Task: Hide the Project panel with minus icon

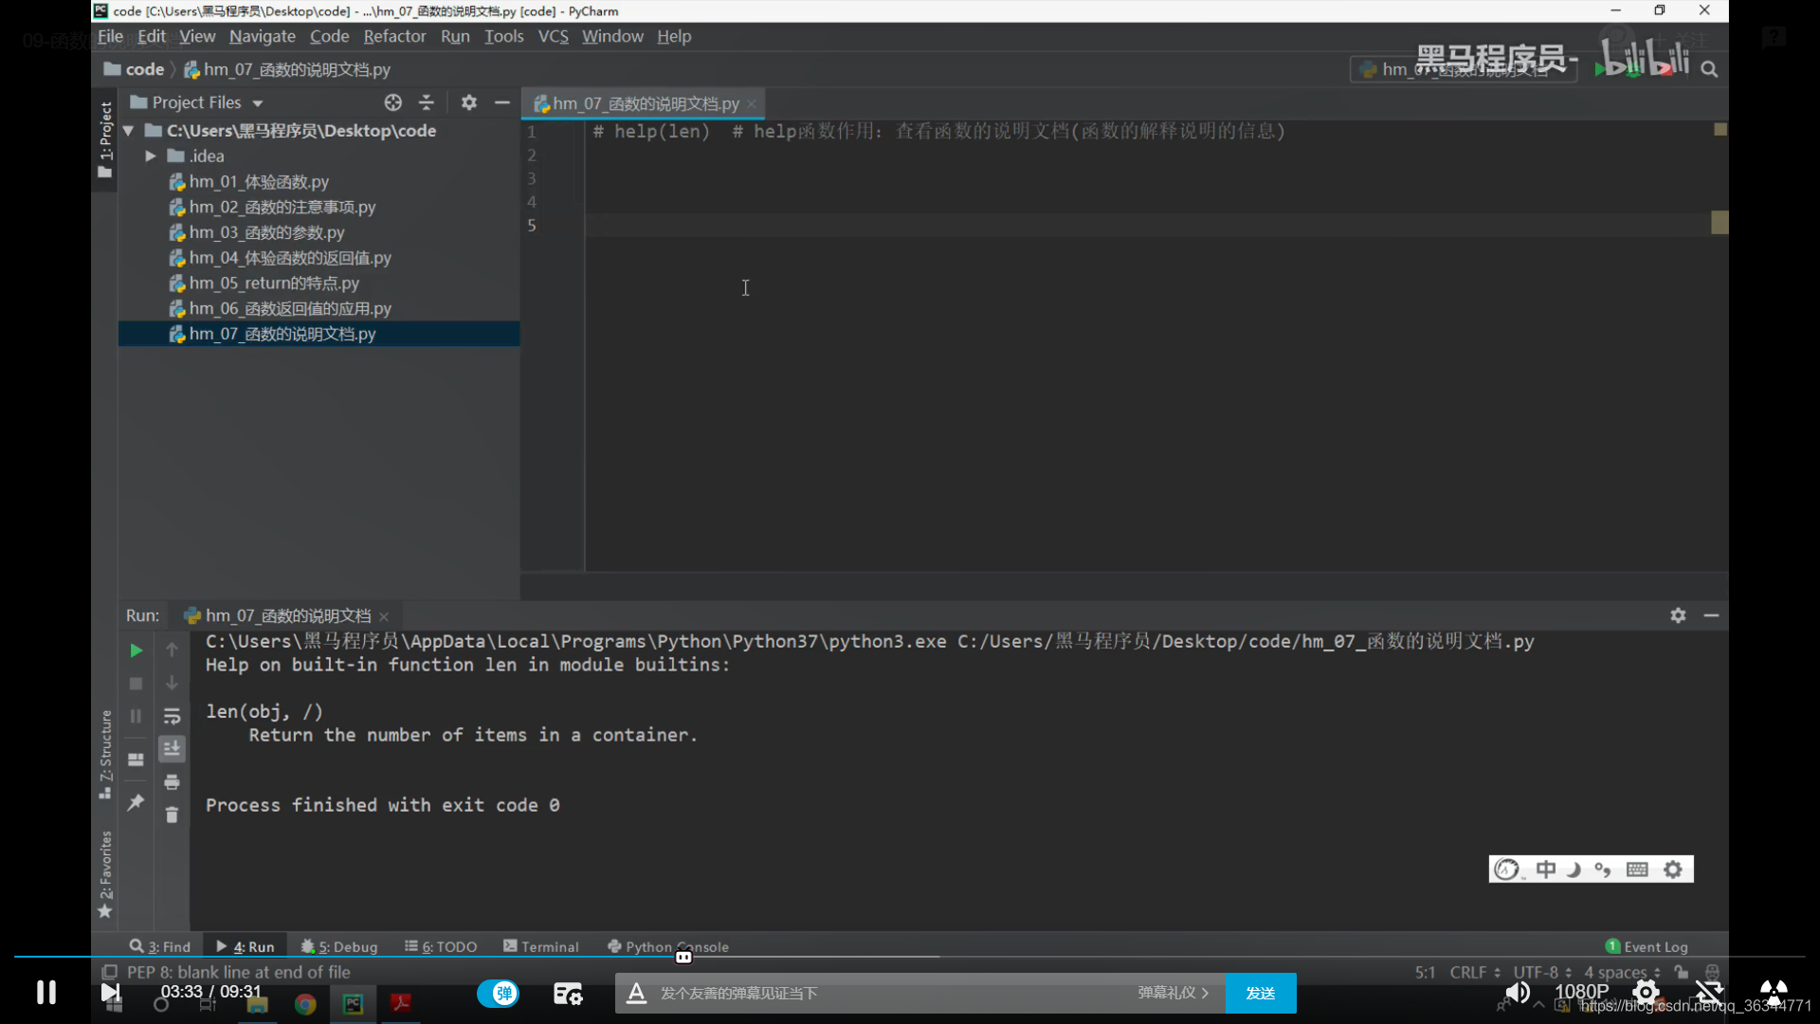Action: coord(502,102)
